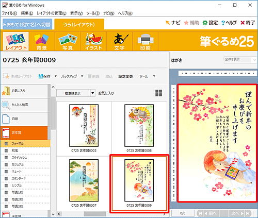Open the 印刷 print tool
258x218 pixels.
[x=146, y=41]
